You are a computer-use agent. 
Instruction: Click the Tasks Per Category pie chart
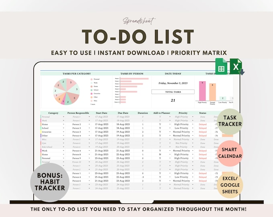click(66, 92)
